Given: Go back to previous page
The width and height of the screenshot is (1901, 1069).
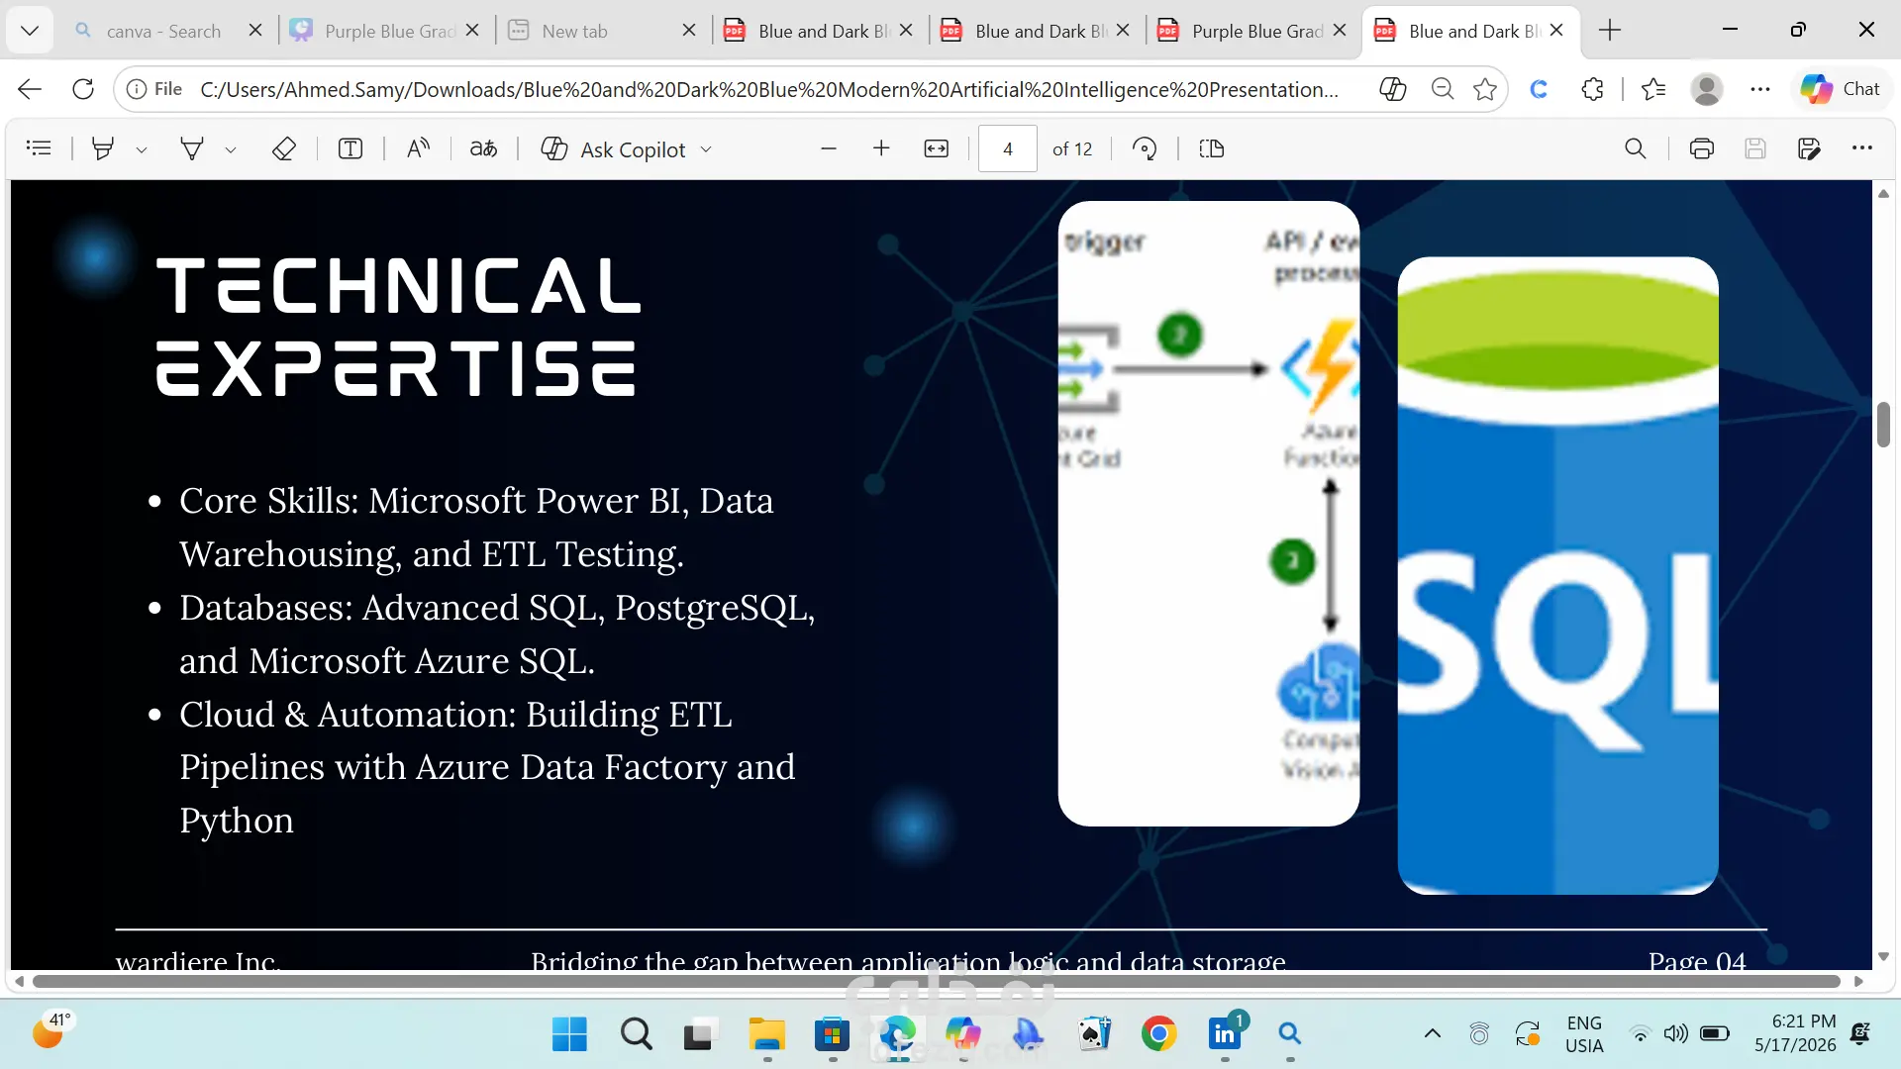Looking at the screenshot, I should point(30,89).
